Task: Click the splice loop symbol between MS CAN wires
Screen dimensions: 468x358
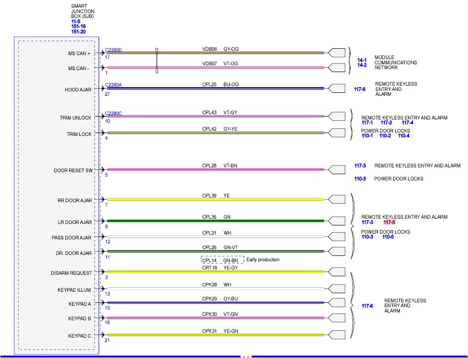Action: (157, 60)
